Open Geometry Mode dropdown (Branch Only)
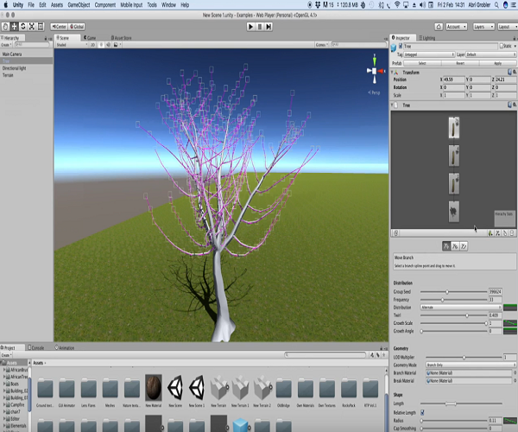Viewport: 518px width, 432px height. point(471,365)
